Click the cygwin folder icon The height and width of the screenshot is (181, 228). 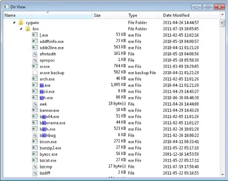21,22
